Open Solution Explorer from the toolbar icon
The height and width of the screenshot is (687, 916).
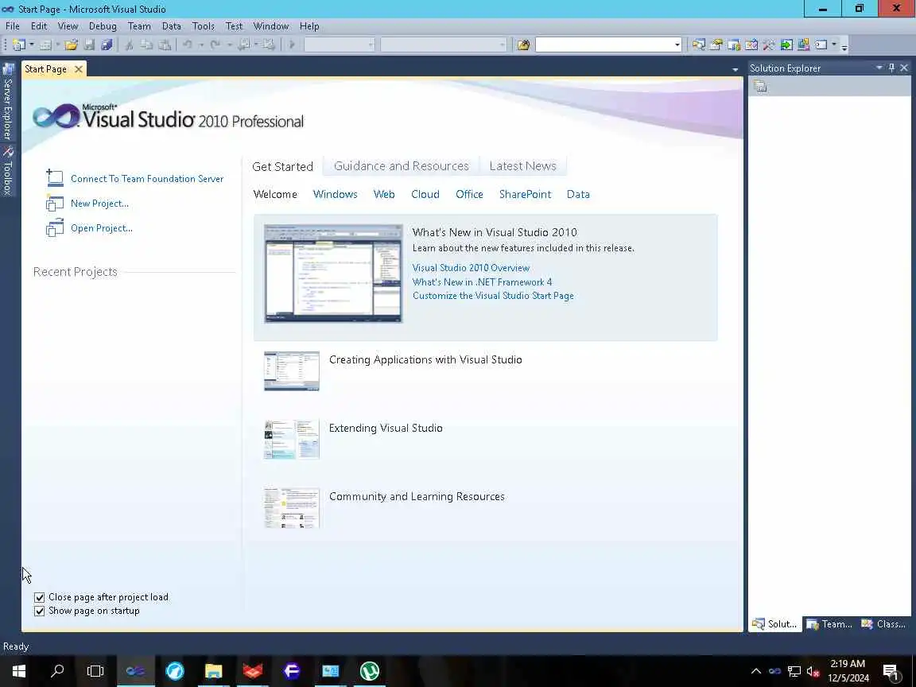click(x=699, y=45)
